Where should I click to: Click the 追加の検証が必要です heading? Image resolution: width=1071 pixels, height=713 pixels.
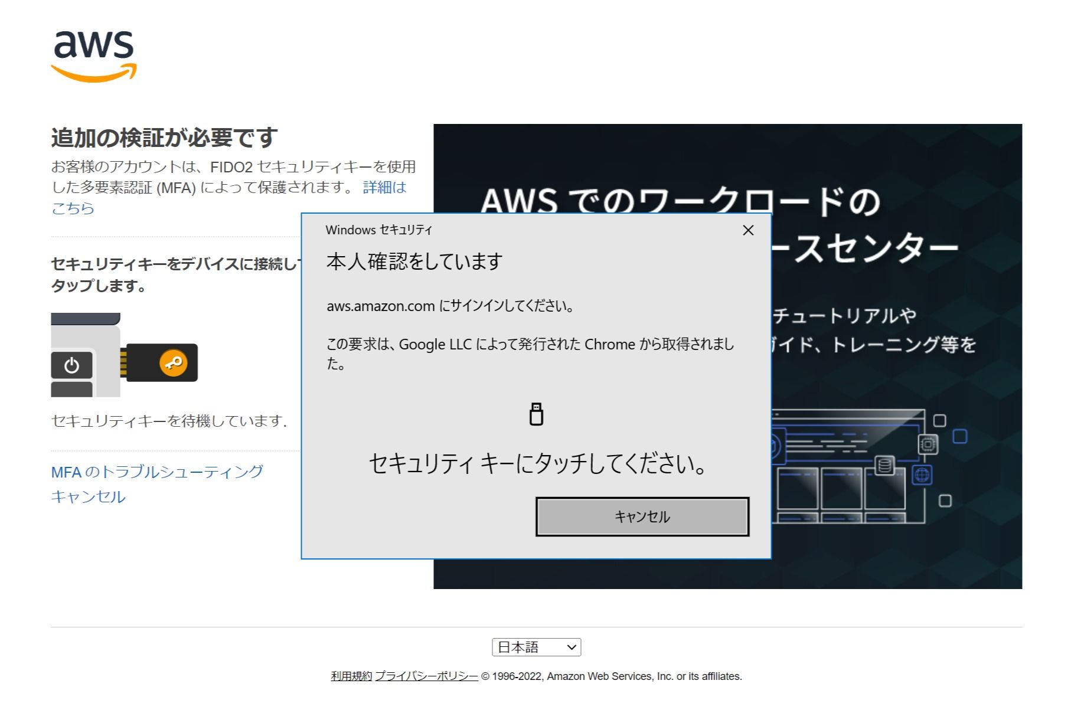[x=164, y=137]
